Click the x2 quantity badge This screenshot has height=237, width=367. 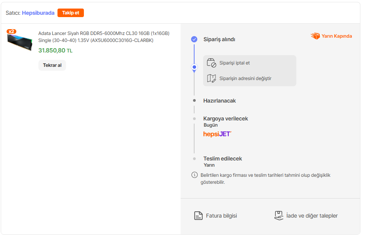click(x=11, y=31)
